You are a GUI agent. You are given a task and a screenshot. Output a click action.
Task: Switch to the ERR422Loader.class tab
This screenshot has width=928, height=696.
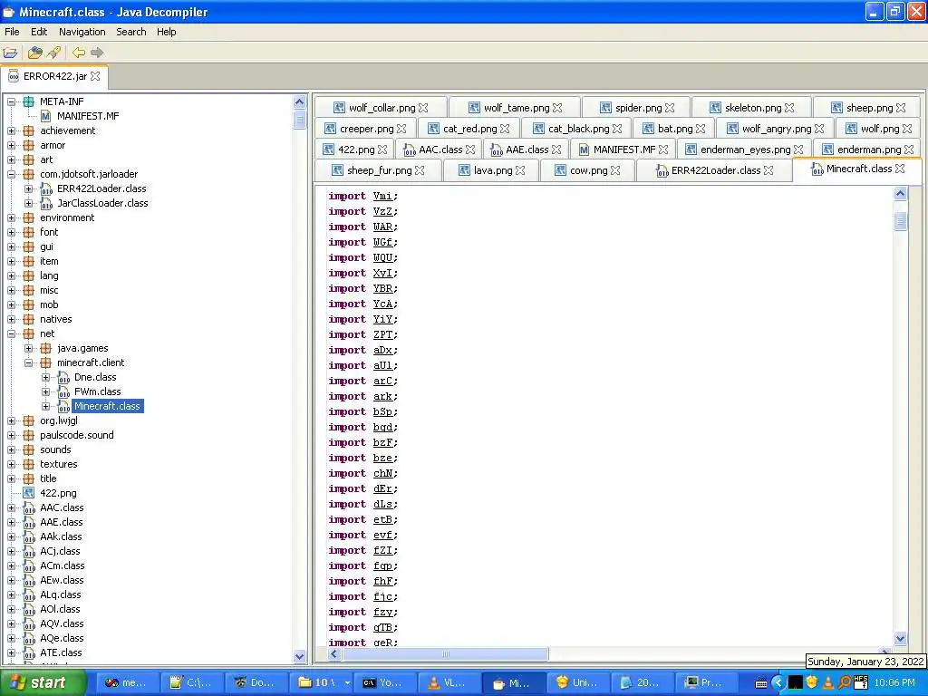714,170
